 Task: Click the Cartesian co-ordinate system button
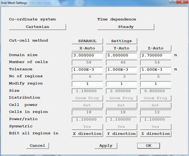37,27
